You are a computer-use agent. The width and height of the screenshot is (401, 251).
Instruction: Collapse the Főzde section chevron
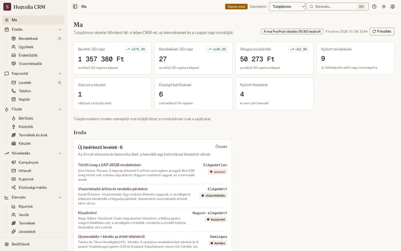pos(60,109)
